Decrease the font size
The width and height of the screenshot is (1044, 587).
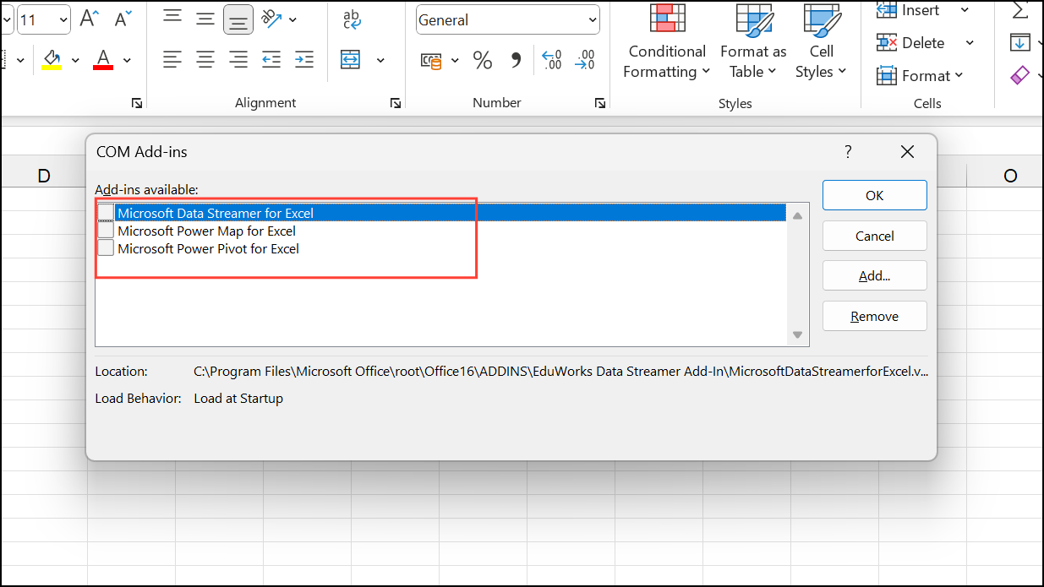tap(119, 16)
